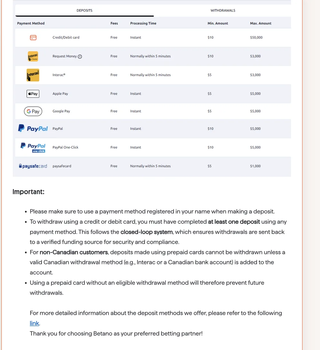The image size is (320, 350).
Task: Click the 'Fees' column header
Action: pyautogui.click(x=114, y=23)
